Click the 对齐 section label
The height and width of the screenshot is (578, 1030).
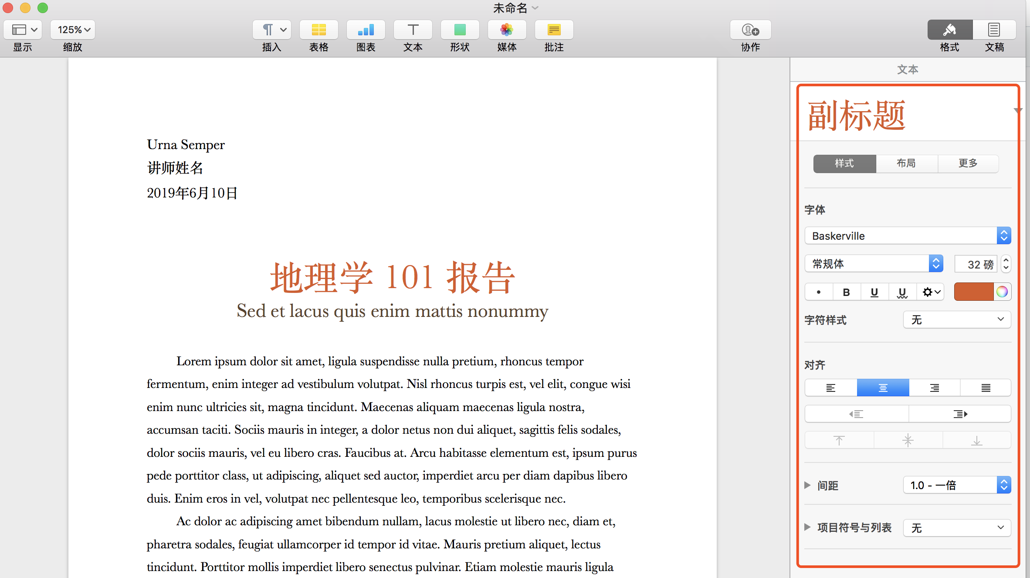[x=815, y=365]
